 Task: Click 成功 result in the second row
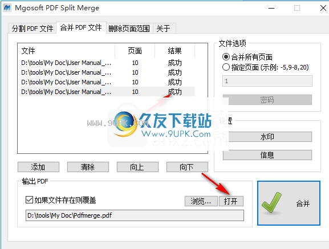(175, 72)
